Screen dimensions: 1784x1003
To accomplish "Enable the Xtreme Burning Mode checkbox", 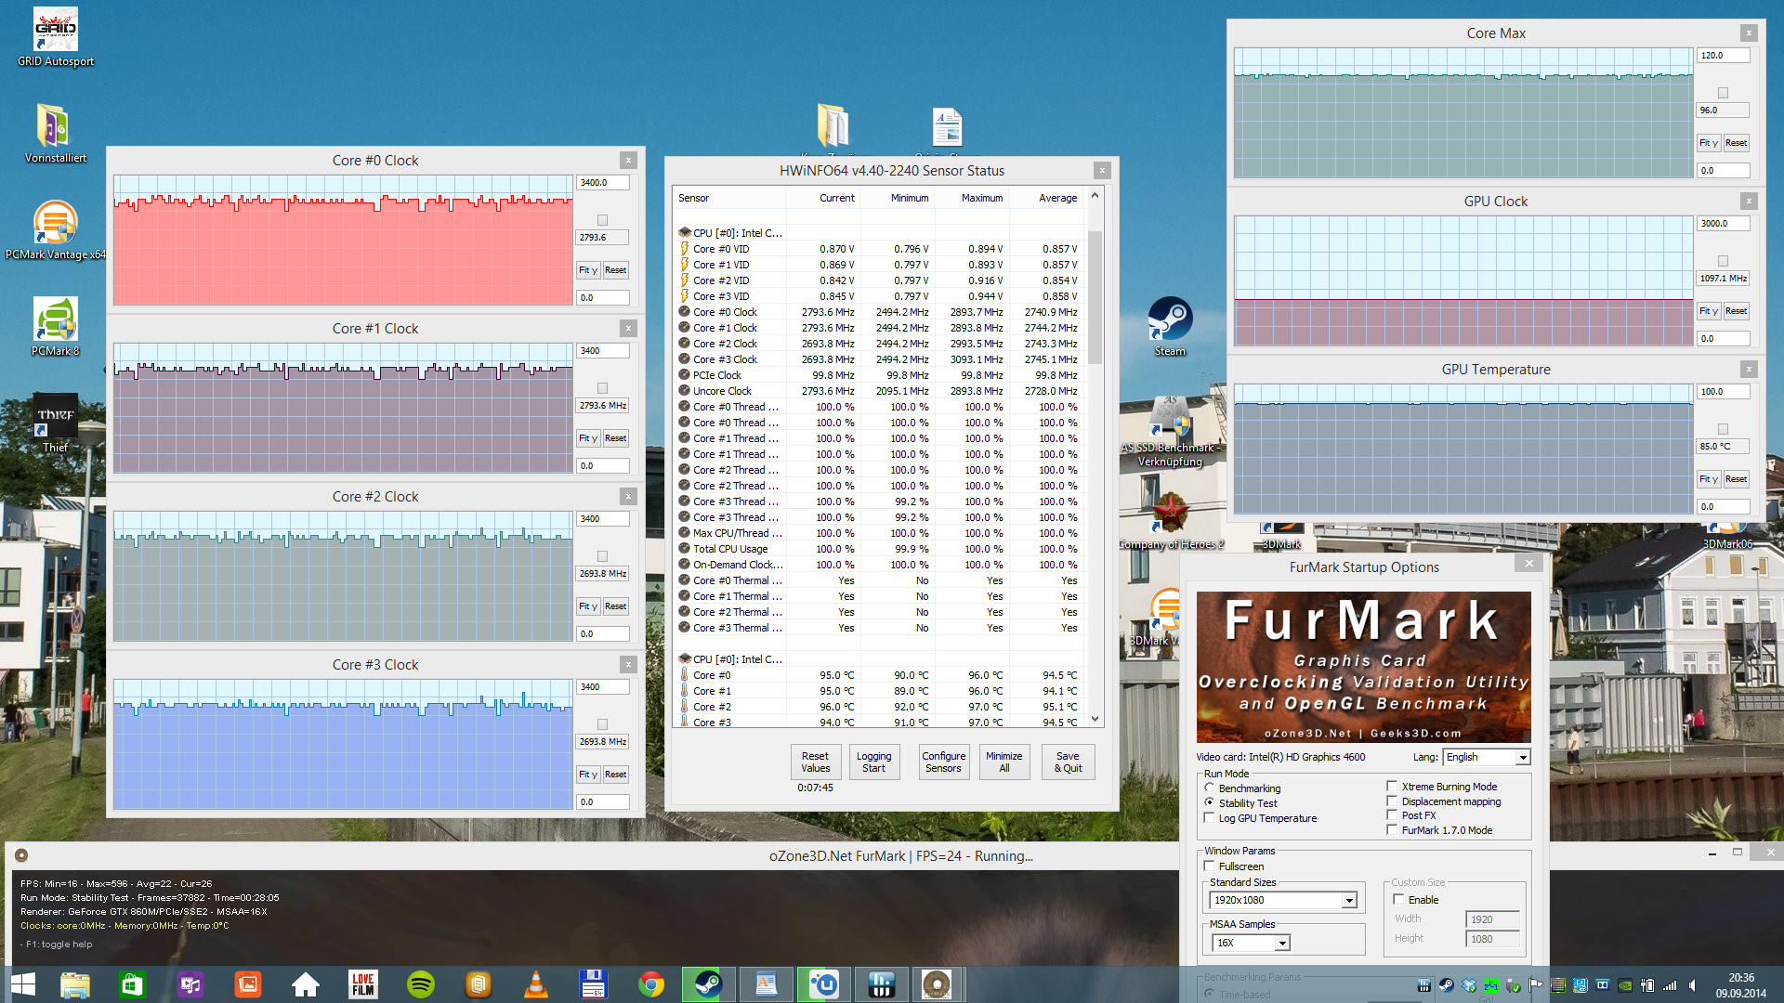I will coord(1392,786).
